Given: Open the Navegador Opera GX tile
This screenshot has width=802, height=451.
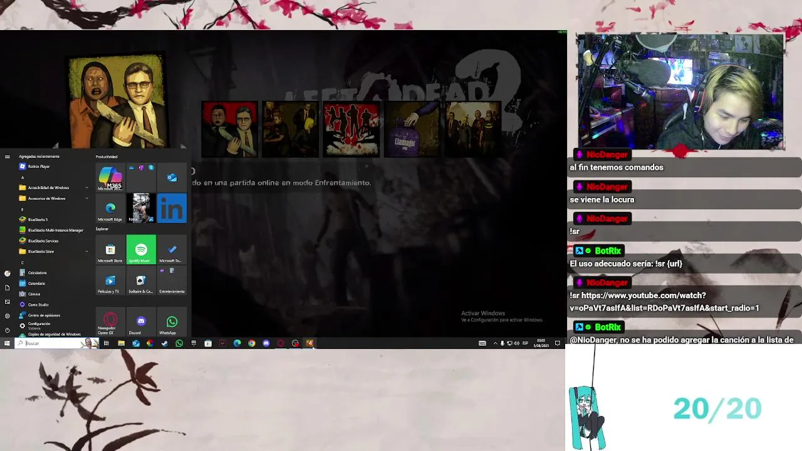Looking at the screenshot, I should [110, 322].
